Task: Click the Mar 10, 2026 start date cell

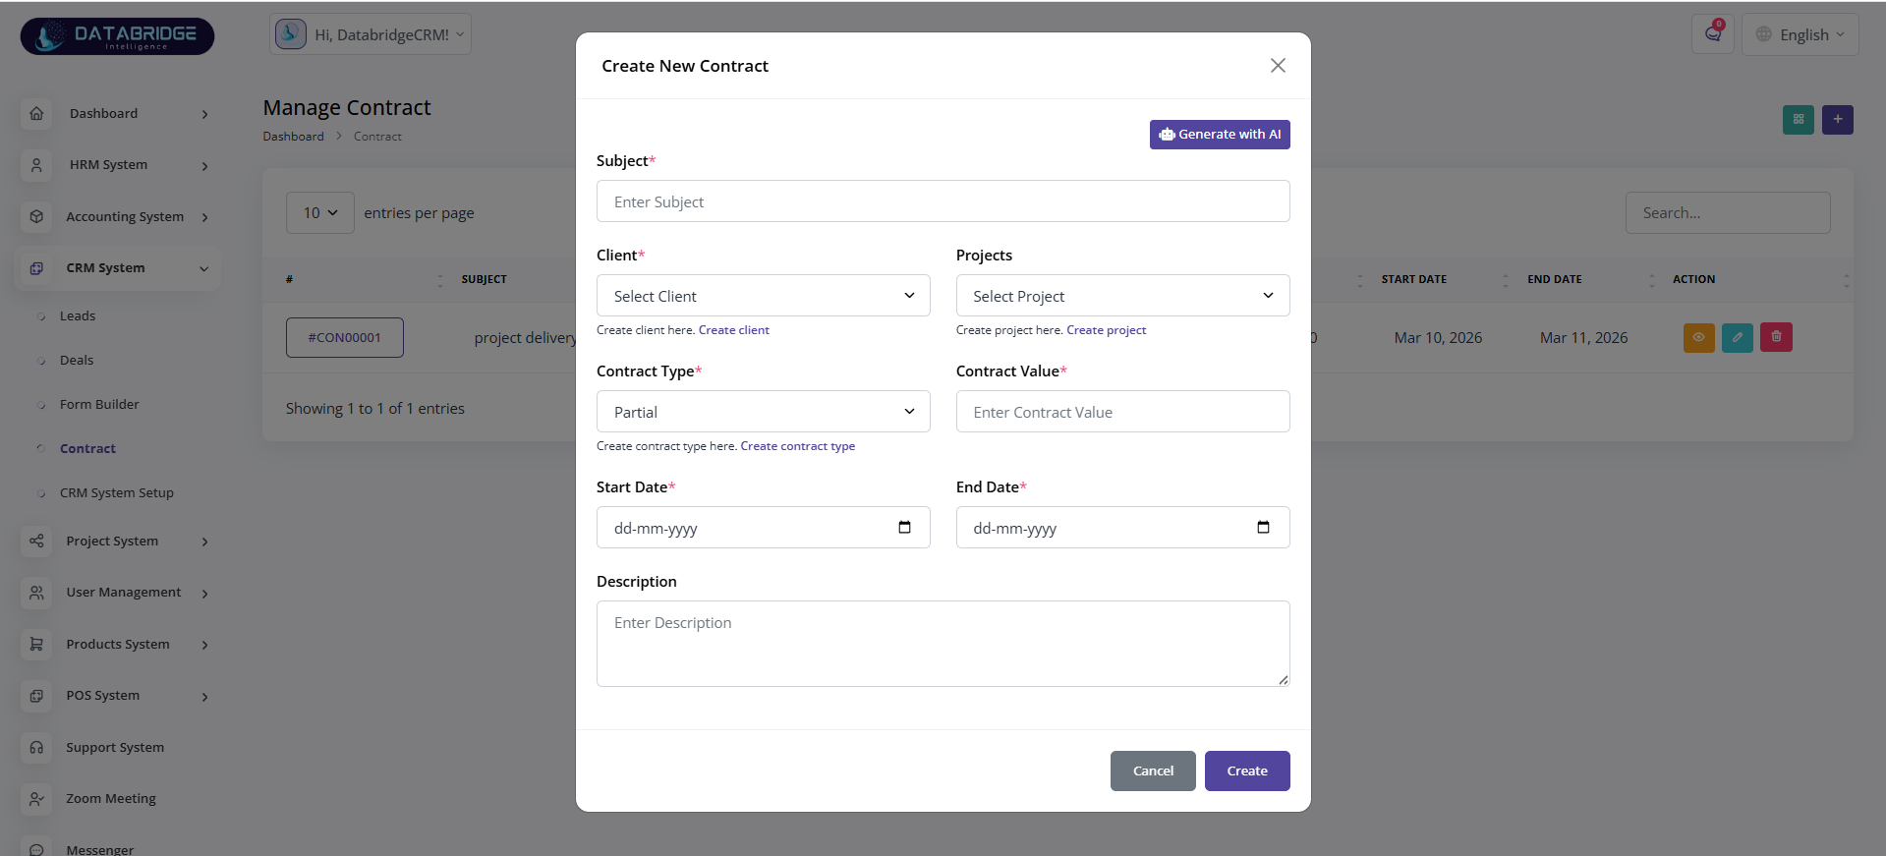Action: [x=1438, y=338]
